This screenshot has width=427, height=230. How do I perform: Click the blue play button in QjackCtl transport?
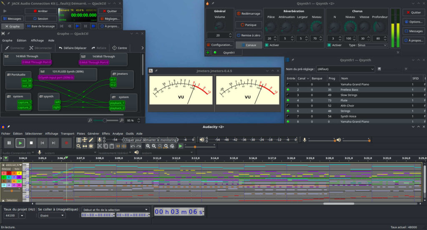pos(77,26)
